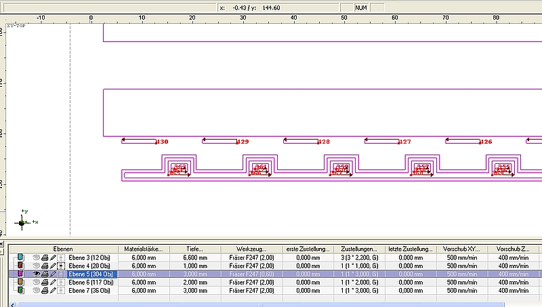Select layer row Ebene 5 (304 Obj)
The width and height of the screenshot is (542, 307).
pyautogui.click(x=91, y=274)
